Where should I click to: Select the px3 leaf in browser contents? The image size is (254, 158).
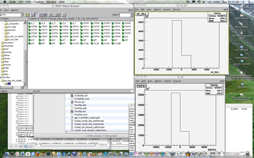tap(125, 37)
